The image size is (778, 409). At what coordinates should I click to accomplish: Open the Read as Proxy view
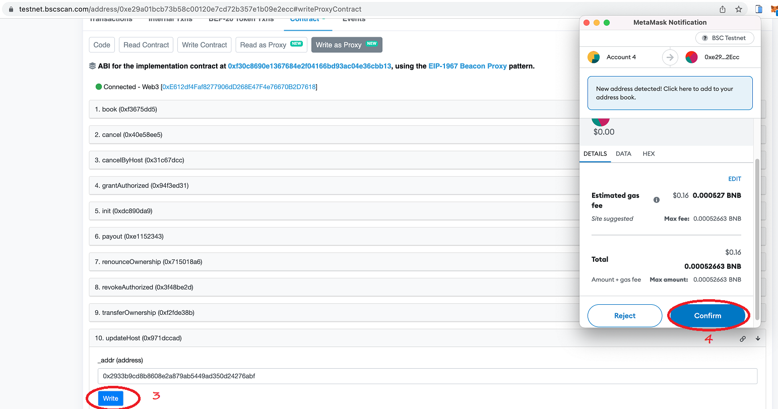click(271, 45)
